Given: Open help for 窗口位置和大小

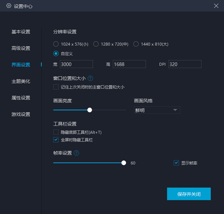Looking at the screenshot, I should tap(90, 78).
